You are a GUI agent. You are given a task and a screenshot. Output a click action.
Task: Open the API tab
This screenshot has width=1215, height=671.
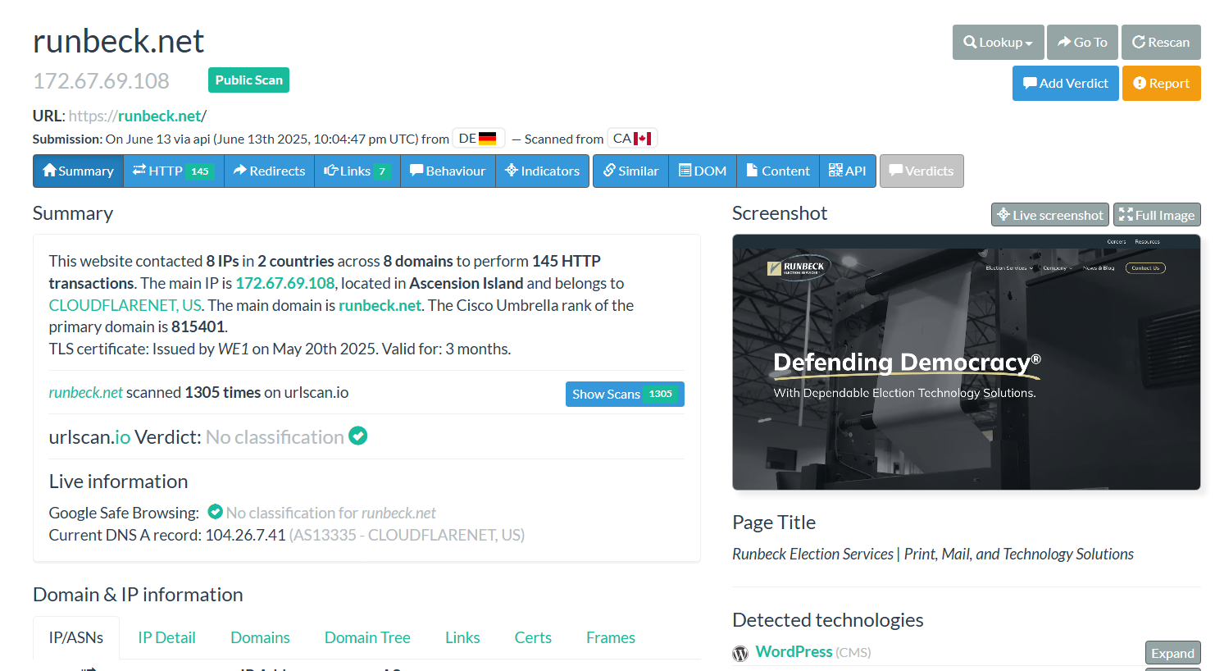[x=848, y=171]
